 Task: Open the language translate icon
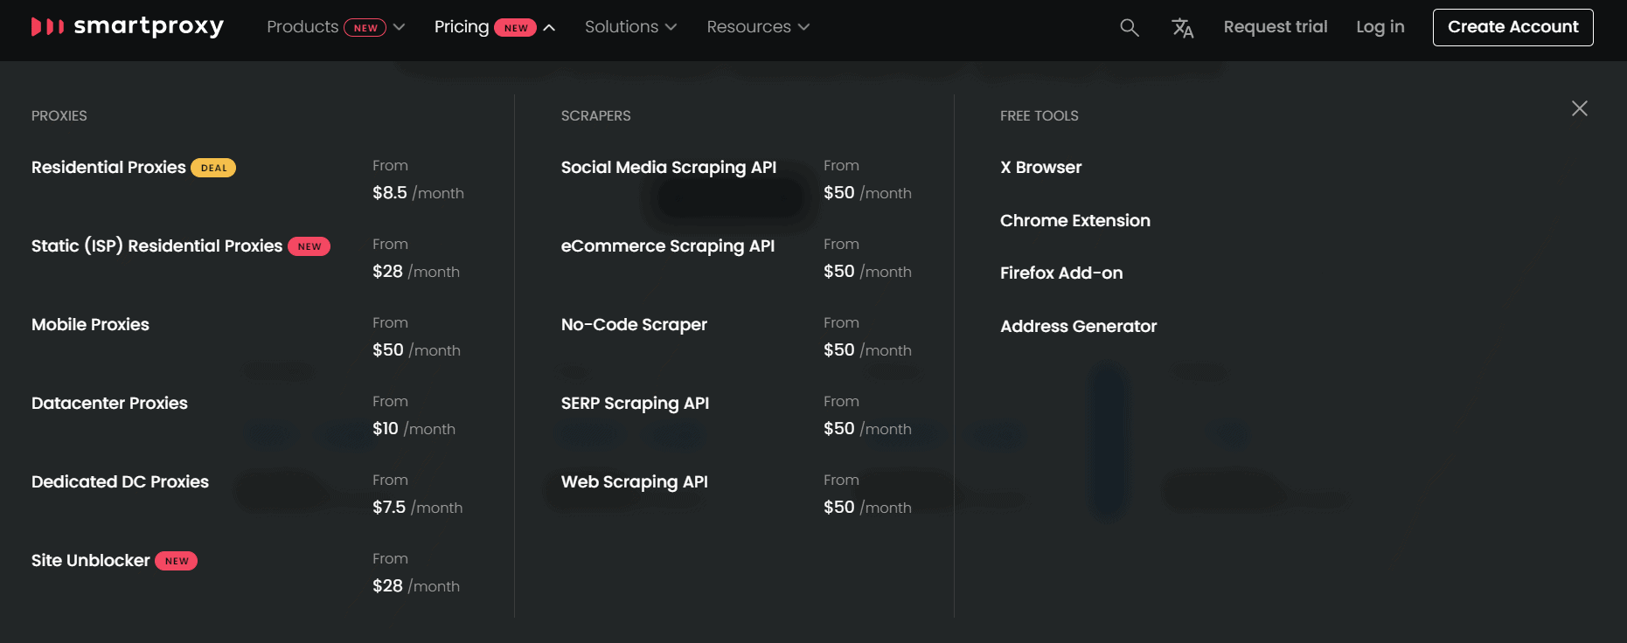1183,28
